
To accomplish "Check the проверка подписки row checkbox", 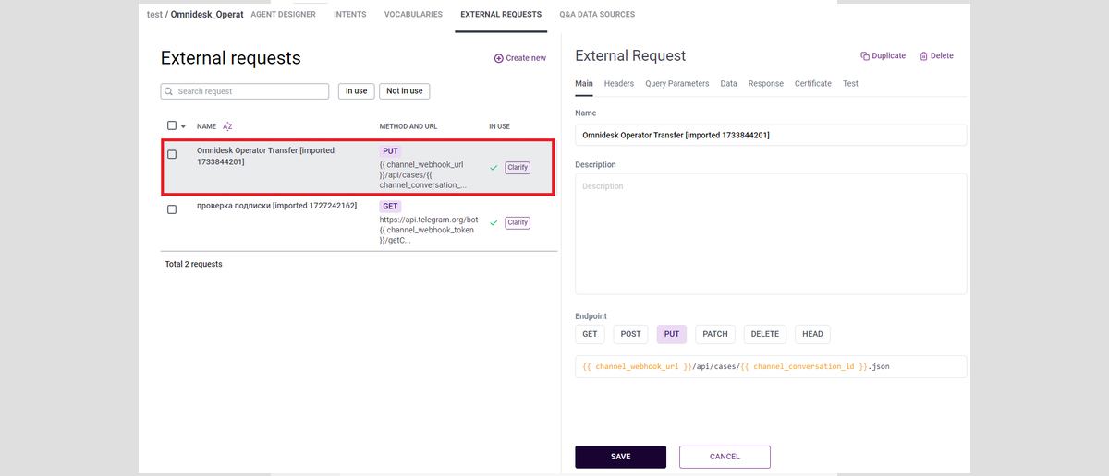I will [x=172, y=209].
